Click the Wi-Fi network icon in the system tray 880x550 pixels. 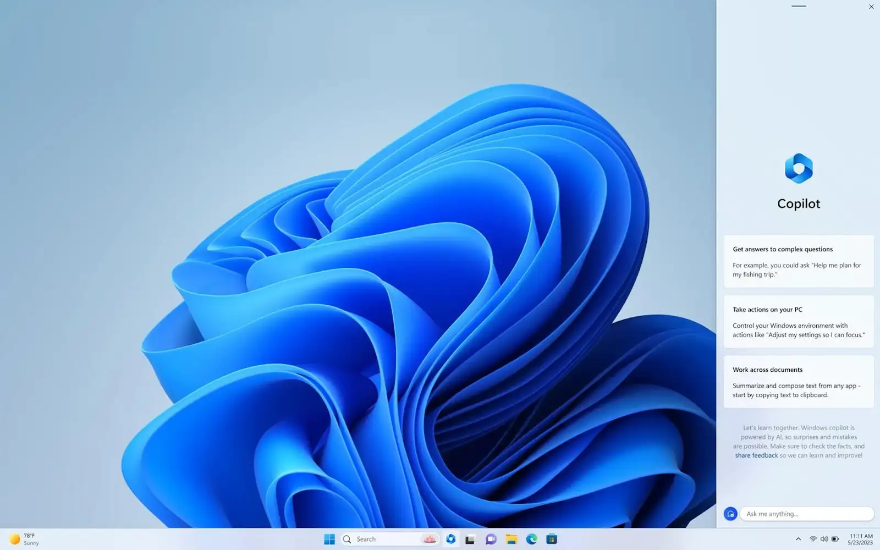[813, 539]
